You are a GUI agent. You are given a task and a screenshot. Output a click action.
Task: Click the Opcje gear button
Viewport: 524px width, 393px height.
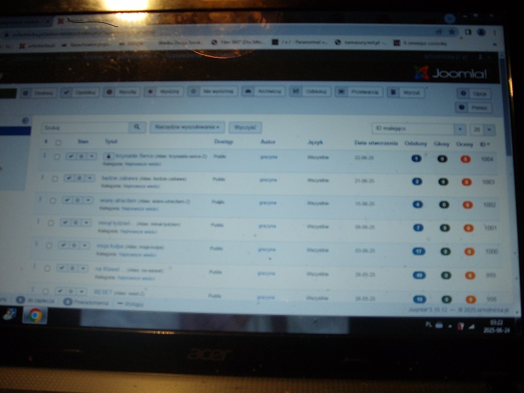(474, 94)
